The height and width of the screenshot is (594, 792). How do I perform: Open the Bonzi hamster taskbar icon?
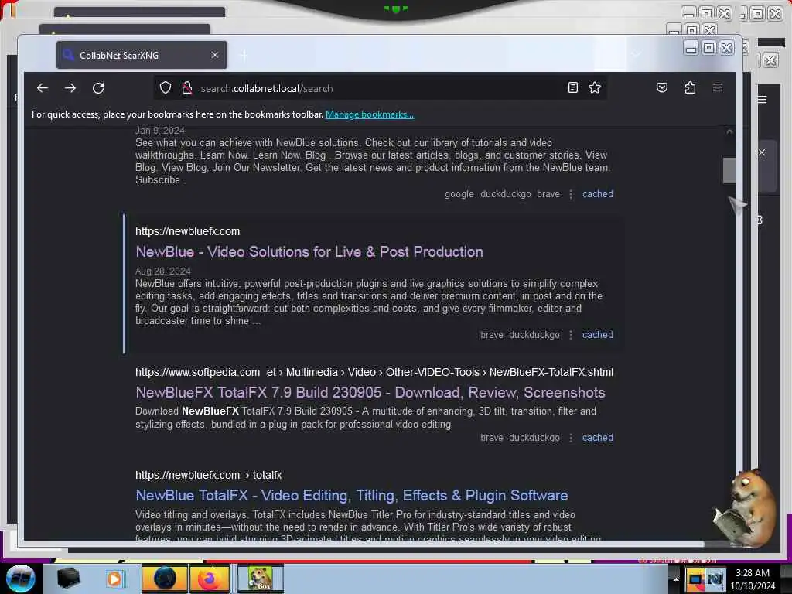pyautogui.click(x=261, y=579)
